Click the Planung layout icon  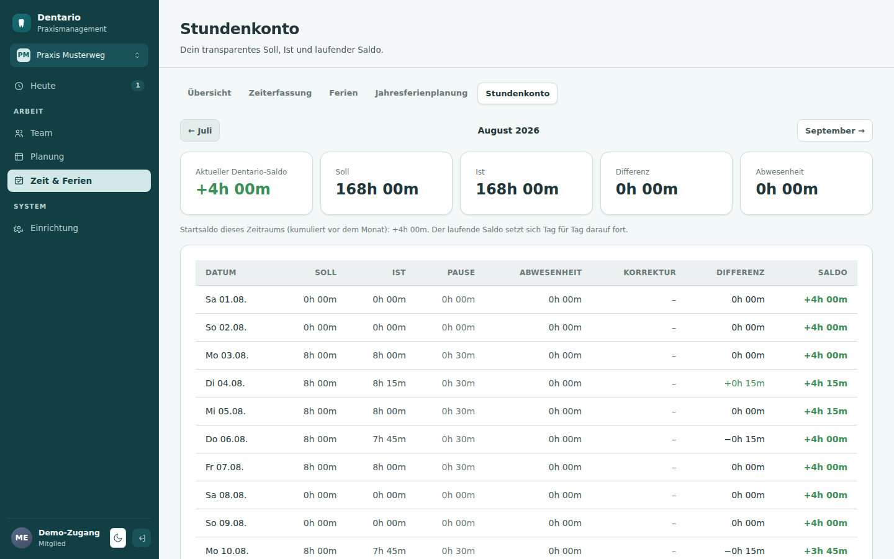click(x=19, y=157)
